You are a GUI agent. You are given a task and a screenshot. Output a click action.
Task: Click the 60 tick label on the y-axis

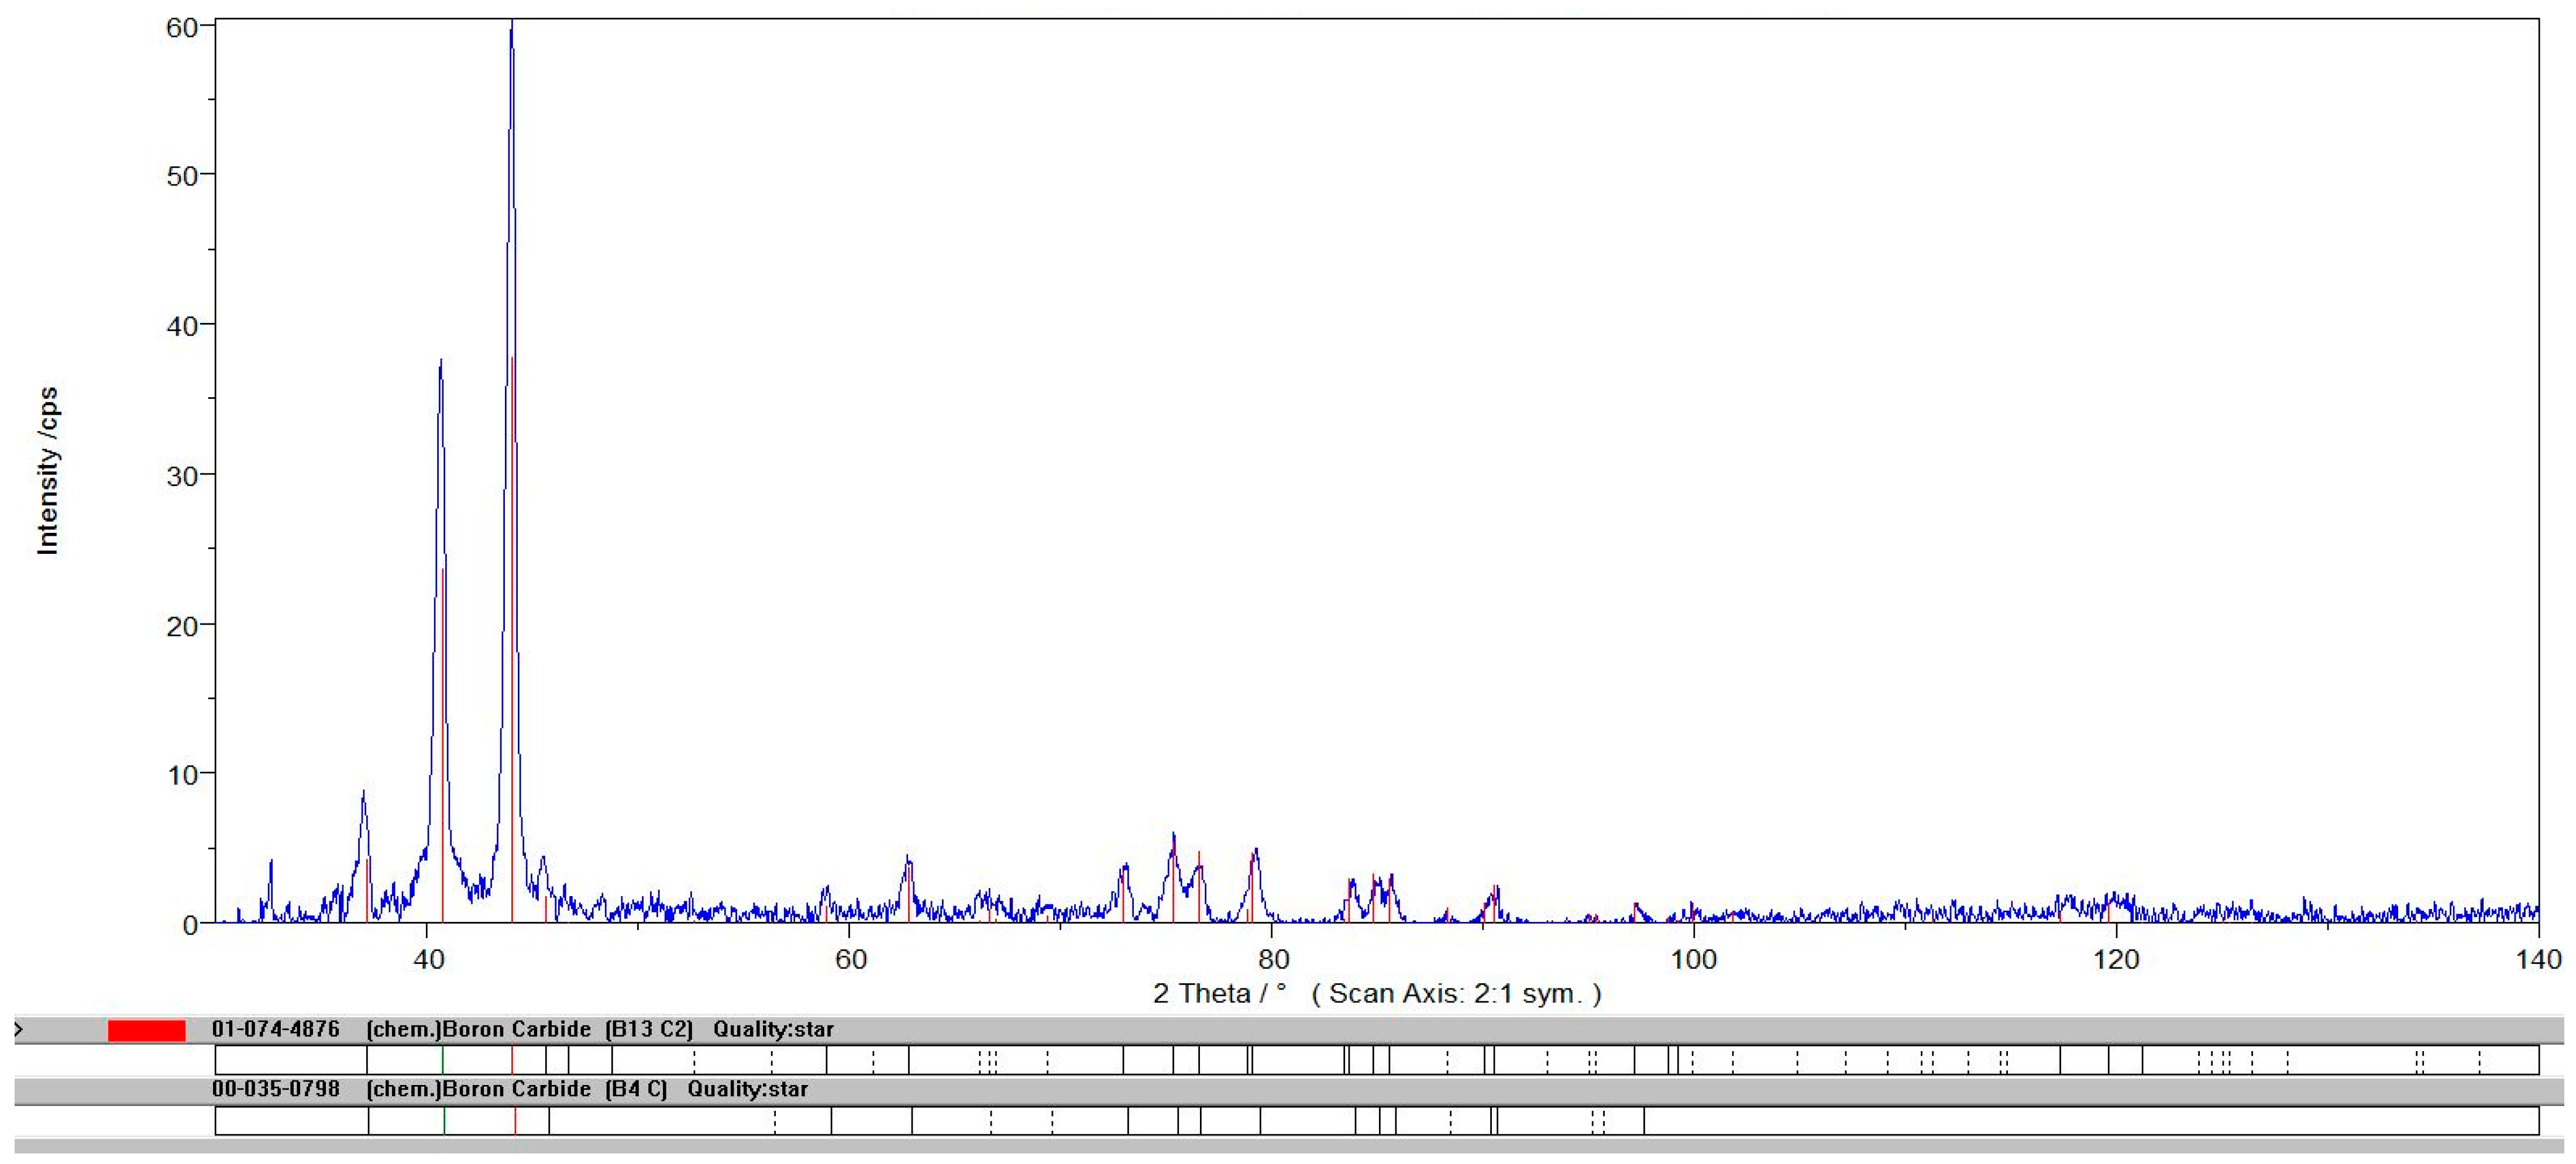click(x=182, y=28)
